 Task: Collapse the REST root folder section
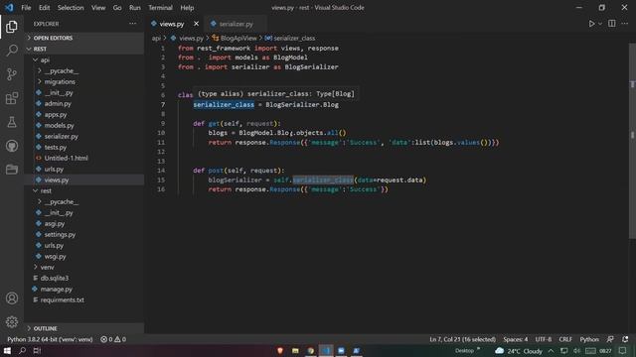point(84,49)
